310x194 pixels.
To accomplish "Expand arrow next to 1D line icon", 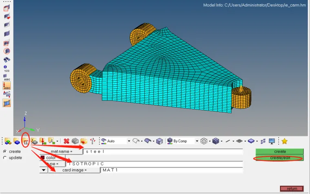I will [x=233, y=141].
